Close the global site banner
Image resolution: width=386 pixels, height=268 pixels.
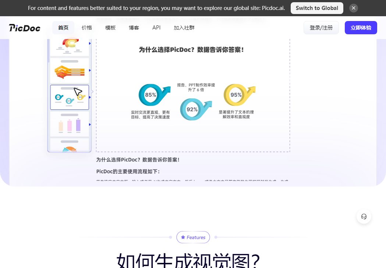(354, 8)
